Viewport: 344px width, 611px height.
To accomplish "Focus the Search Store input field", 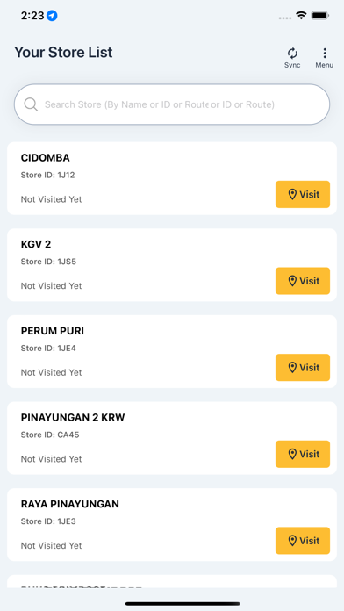I will tap(172, 104).
